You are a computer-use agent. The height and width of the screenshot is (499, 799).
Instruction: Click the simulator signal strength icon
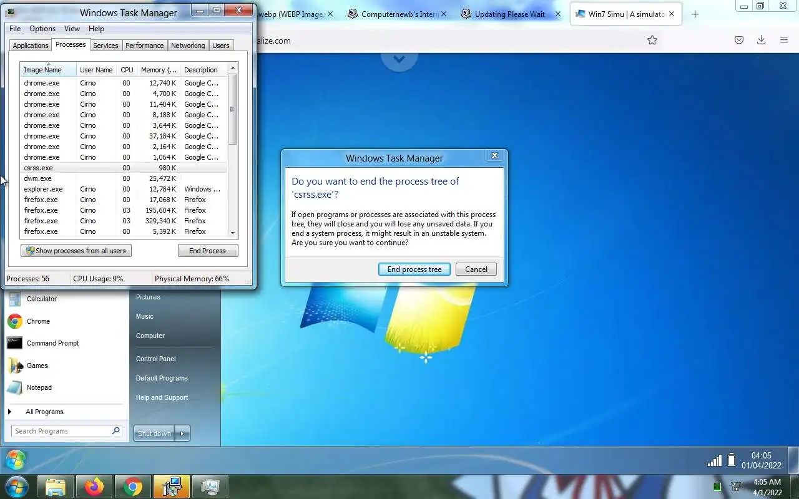(715, 461)
